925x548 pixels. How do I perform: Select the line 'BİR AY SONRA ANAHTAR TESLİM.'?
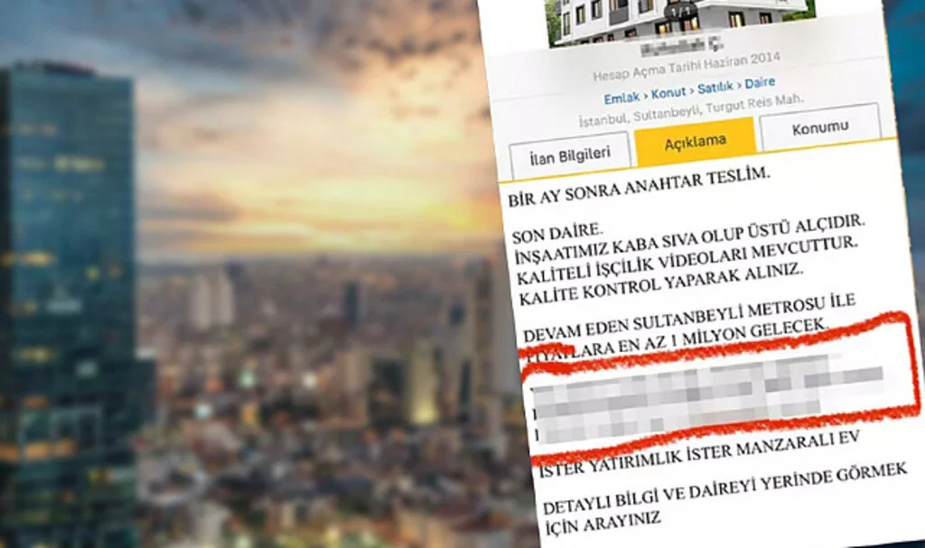coord(639,186)
